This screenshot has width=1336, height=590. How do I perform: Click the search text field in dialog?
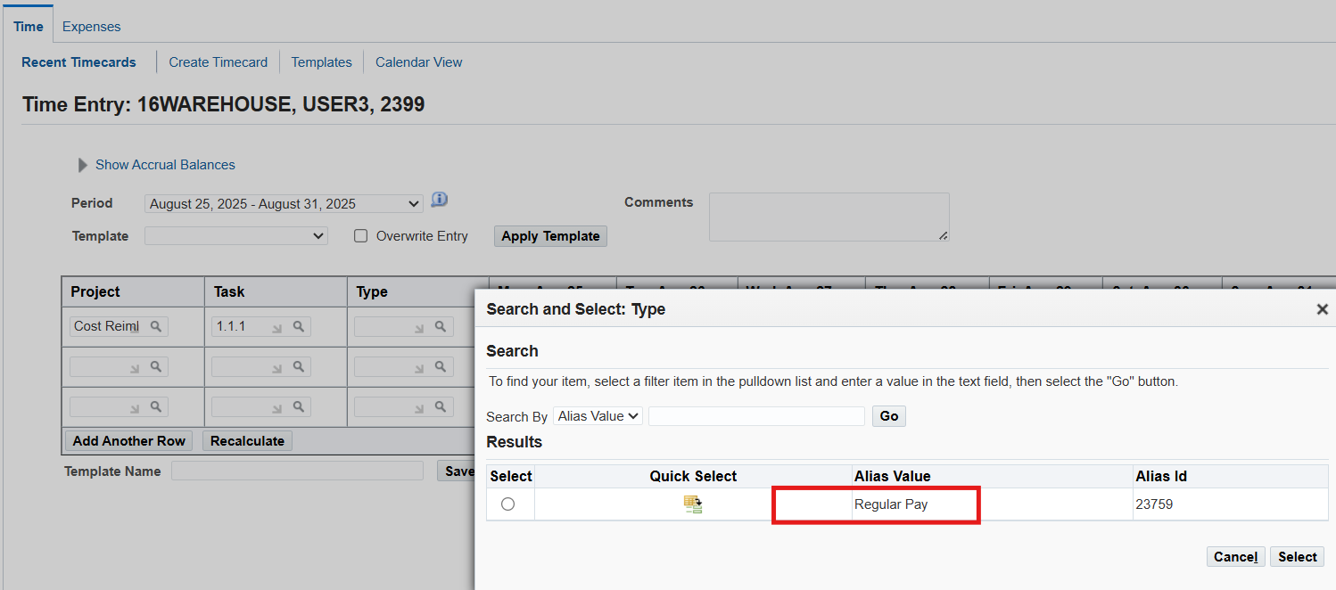click(756, 416)
